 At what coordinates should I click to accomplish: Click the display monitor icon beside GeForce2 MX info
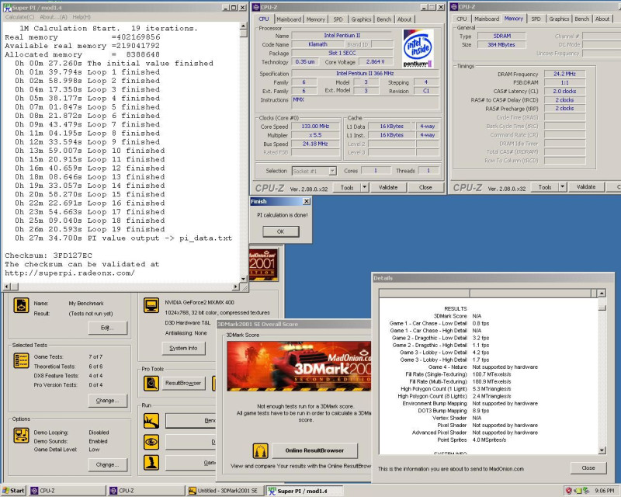pyautogui.click(x=151, y=305)
